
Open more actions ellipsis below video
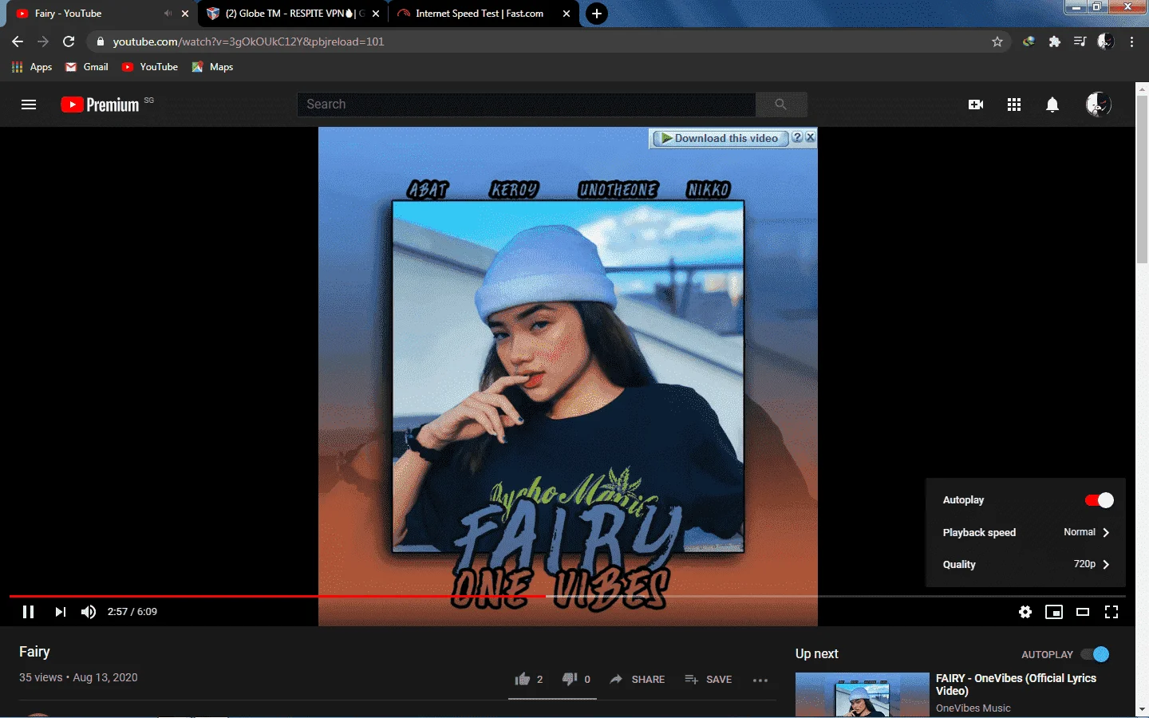[x=760, y=680]
